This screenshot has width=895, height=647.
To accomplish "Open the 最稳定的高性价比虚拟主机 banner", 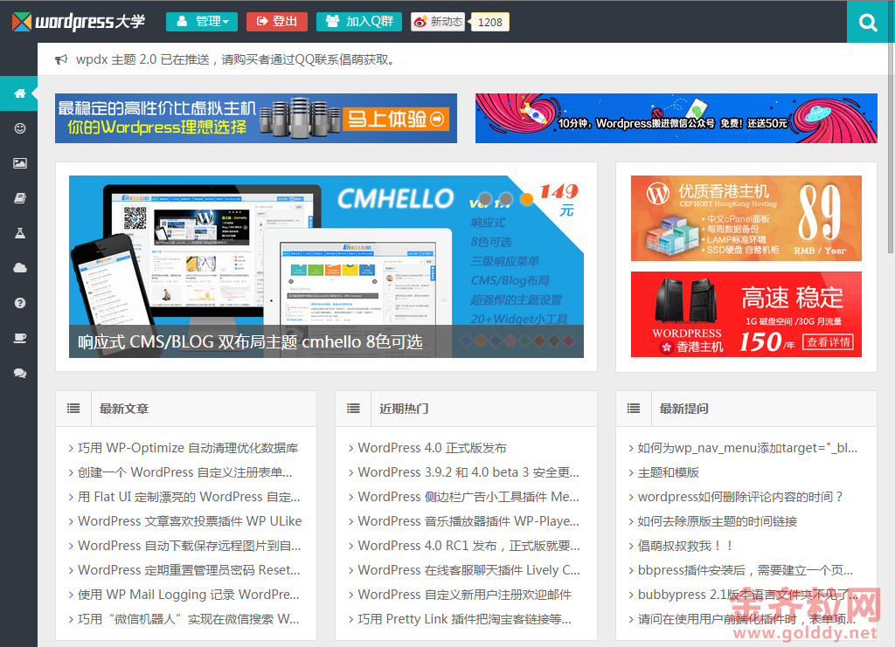I will coord(256,118).
